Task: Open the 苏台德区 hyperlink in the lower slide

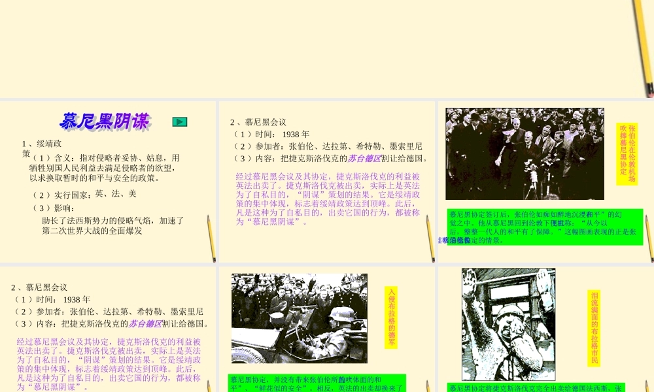Action: click(145, 323)
